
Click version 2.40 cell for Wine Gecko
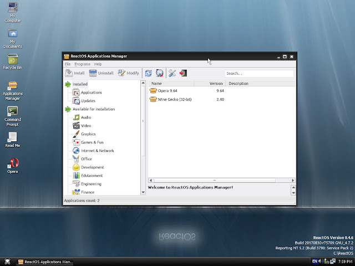[x=220, y=99]
